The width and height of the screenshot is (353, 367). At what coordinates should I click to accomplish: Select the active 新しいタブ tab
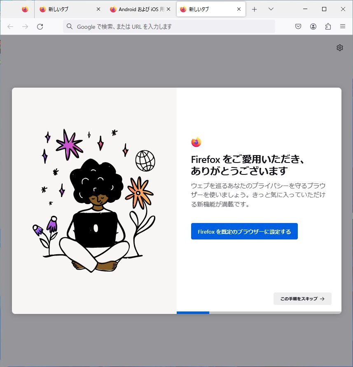(x=211, y=9)
